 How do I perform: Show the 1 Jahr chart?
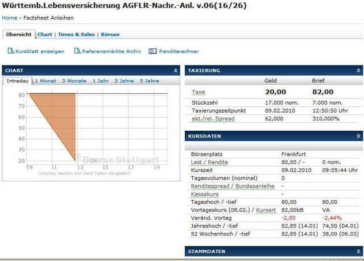coord(101,81)
